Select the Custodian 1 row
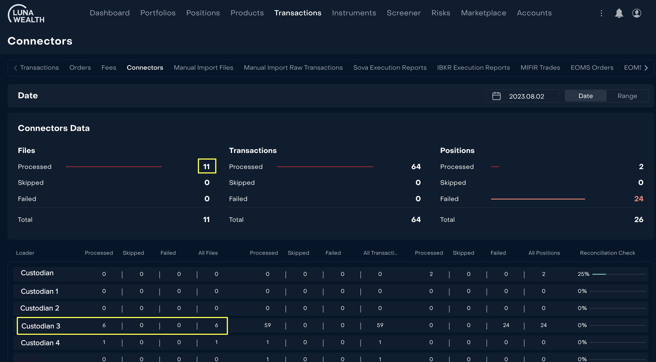 coord(330,291)
